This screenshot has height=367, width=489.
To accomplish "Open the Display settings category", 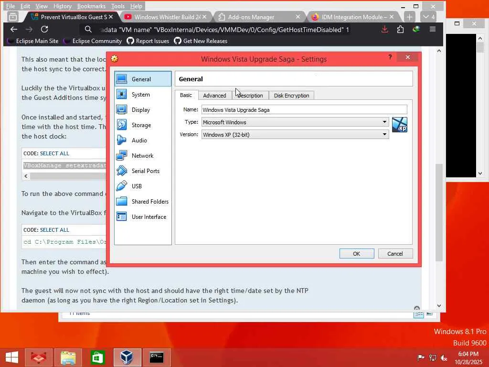I will pyautogui.click(x=143, y=109).
